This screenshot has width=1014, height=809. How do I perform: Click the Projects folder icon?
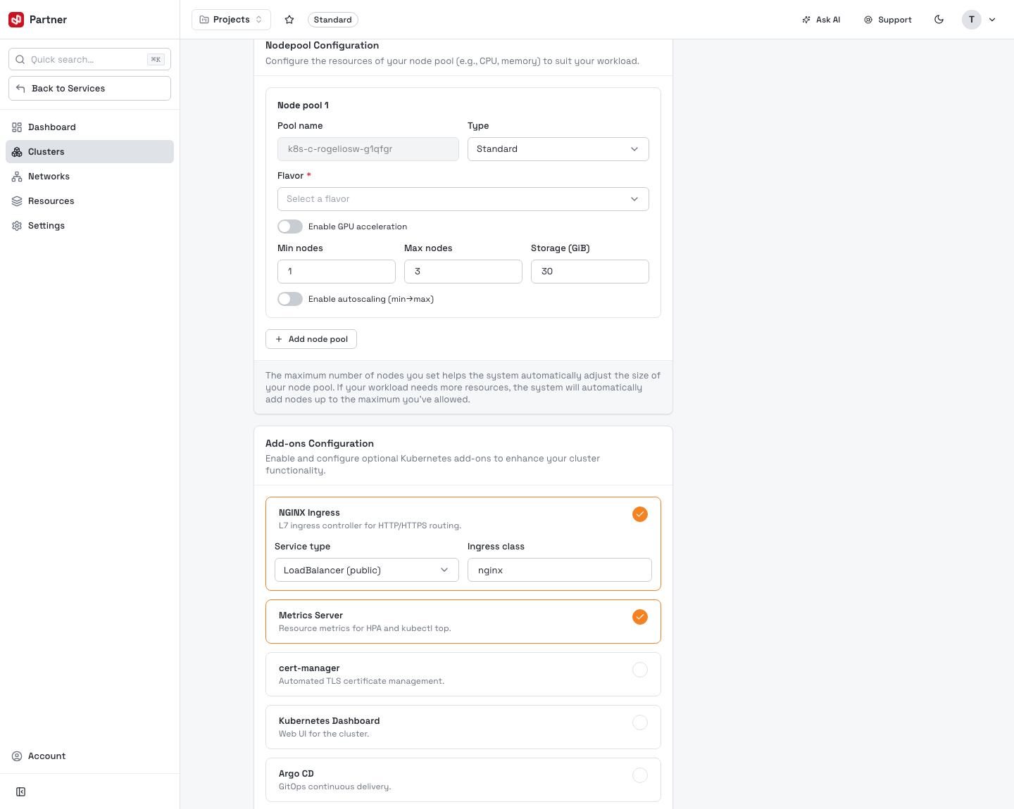(x=204, y=20)
